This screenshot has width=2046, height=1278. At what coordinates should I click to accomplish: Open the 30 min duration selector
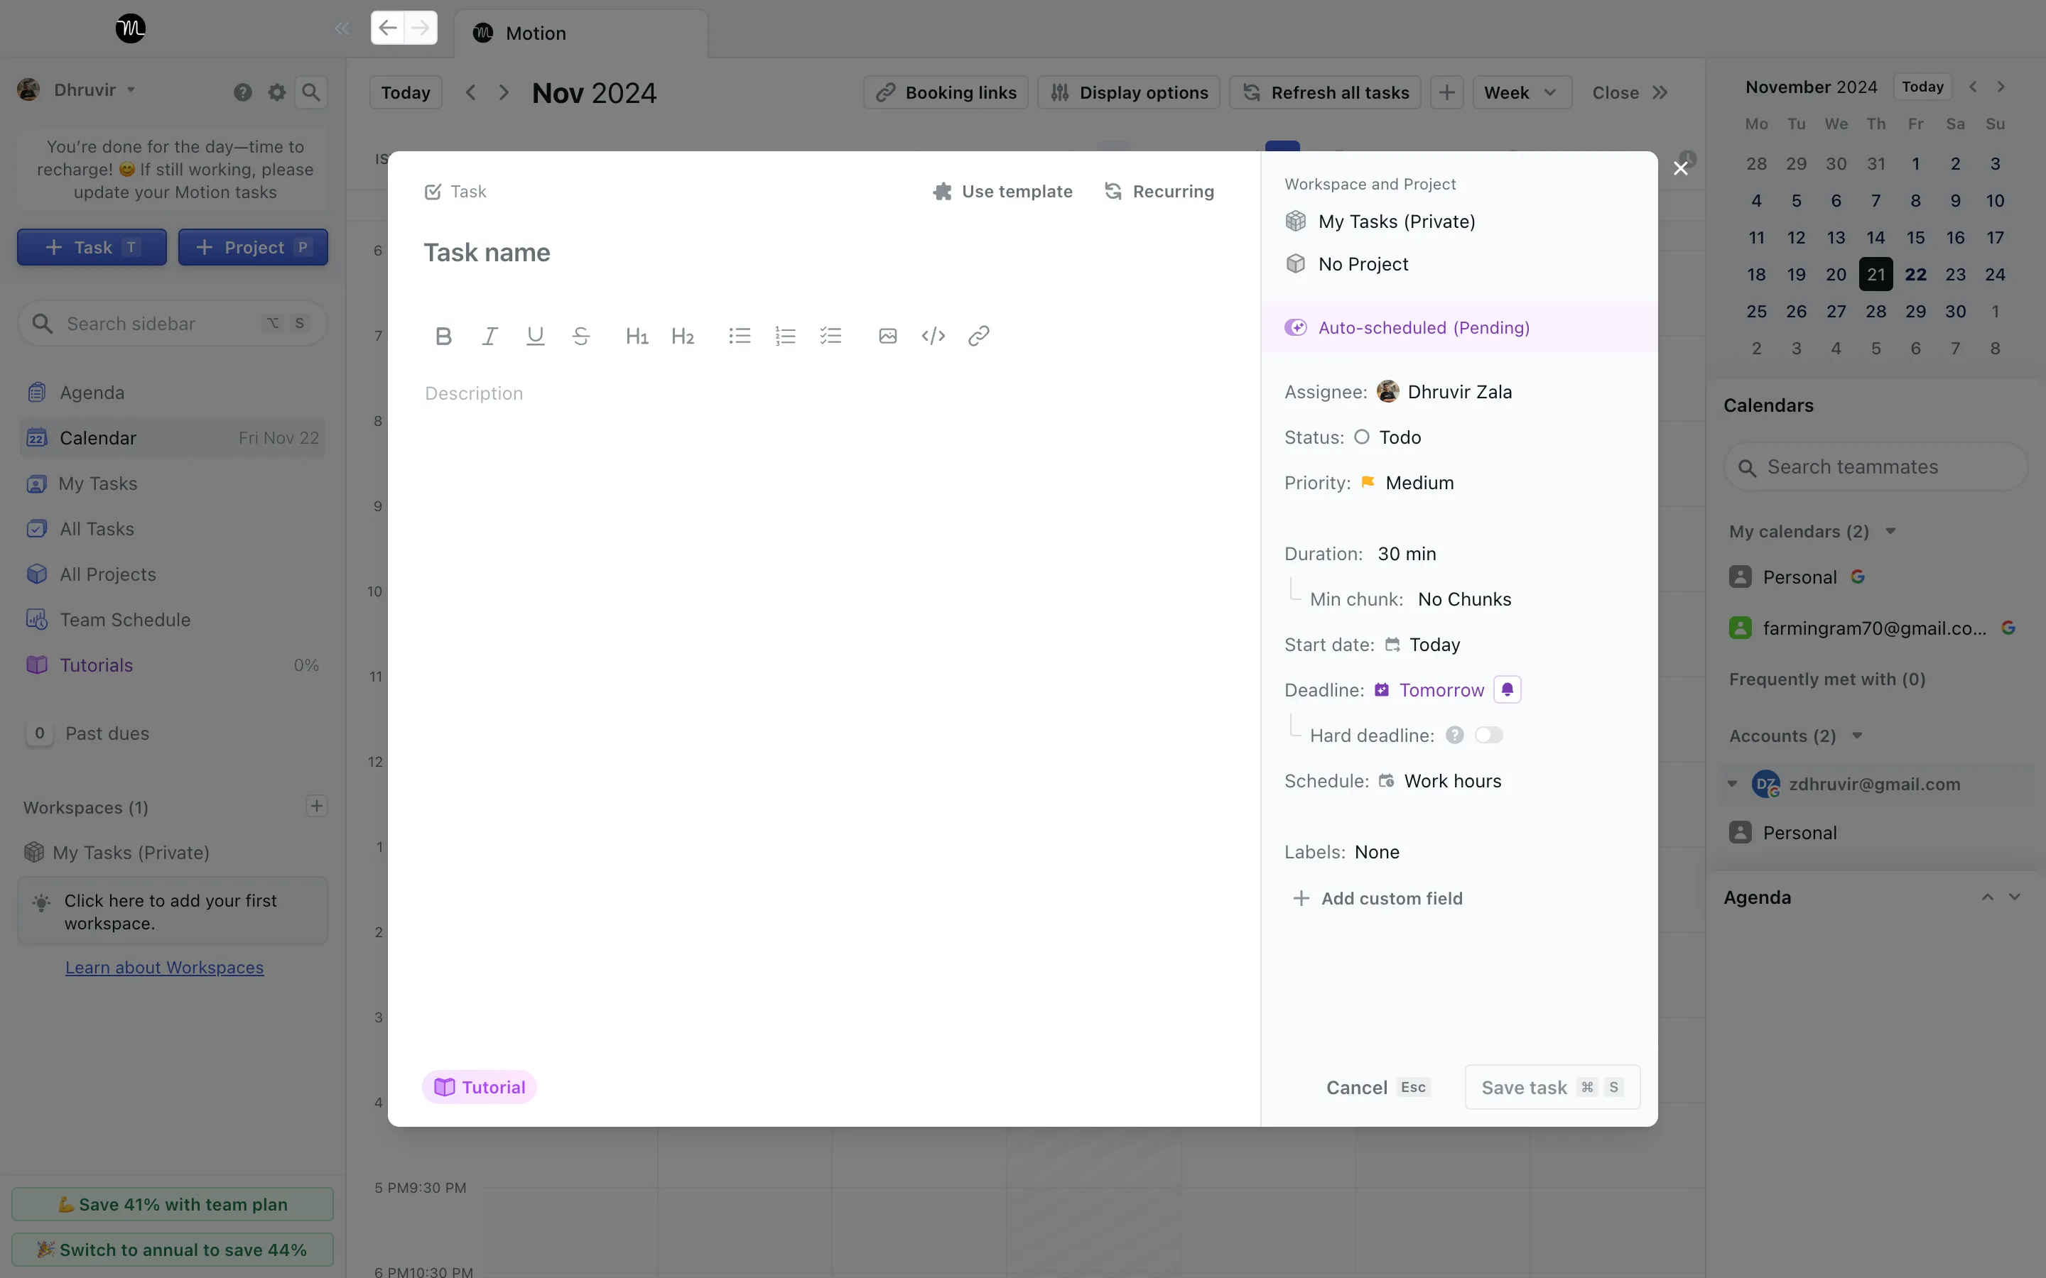[x=1407, y=555]
